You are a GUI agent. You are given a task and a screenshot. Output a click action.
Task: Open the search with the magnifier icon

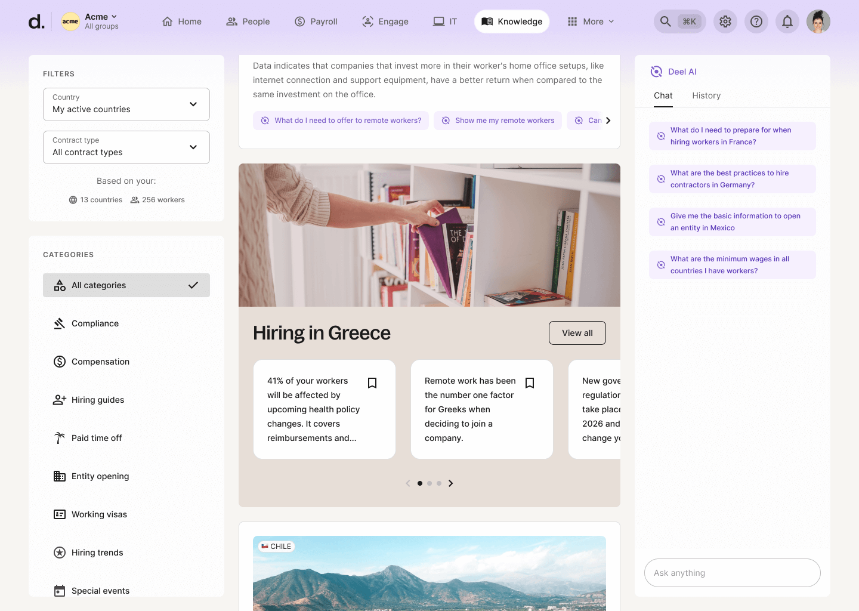pos(665,21)
